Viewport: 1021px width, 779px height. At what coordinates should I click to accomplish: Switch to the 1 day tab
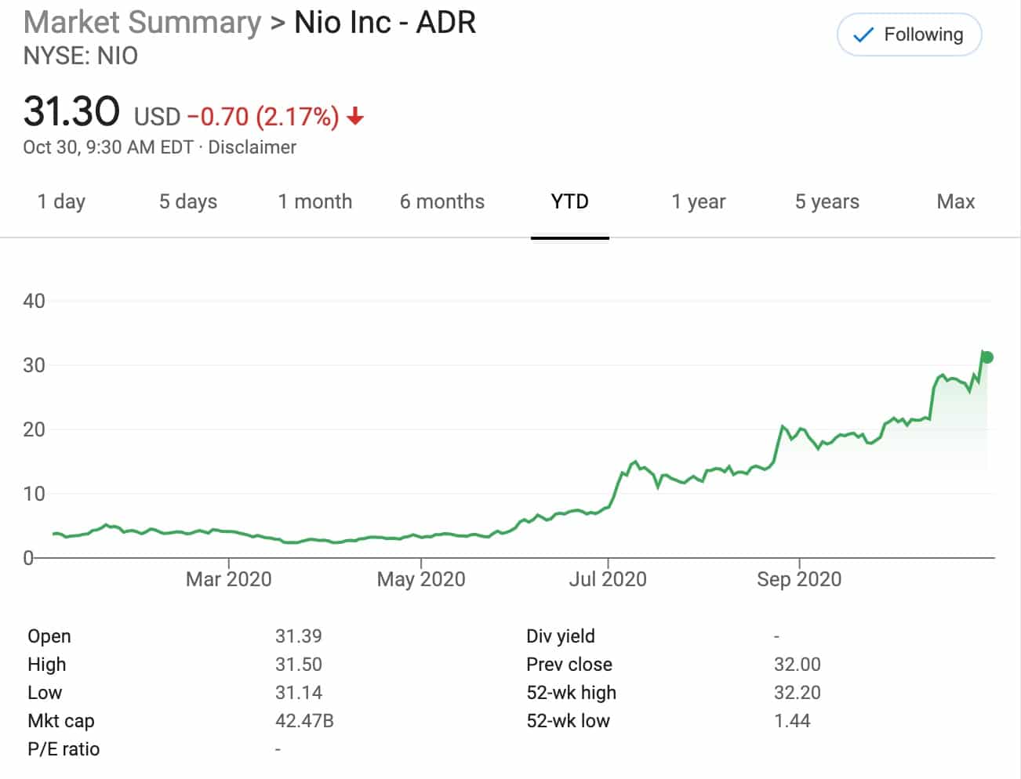click(x=61, y=202)
